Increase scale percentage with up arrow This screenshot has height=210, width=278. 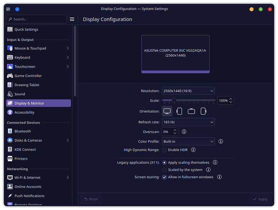click(x=231, y=99)
